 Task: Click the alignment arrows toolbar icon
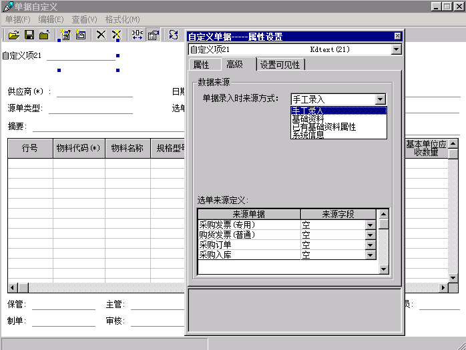(137, 35)
